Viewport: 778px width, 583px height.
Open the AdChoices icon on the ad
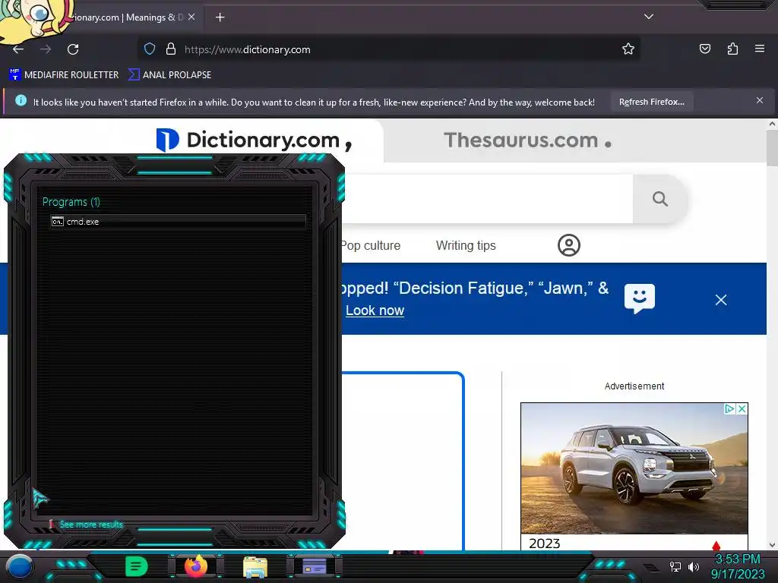pyautogui.click(x=729, y=408)
